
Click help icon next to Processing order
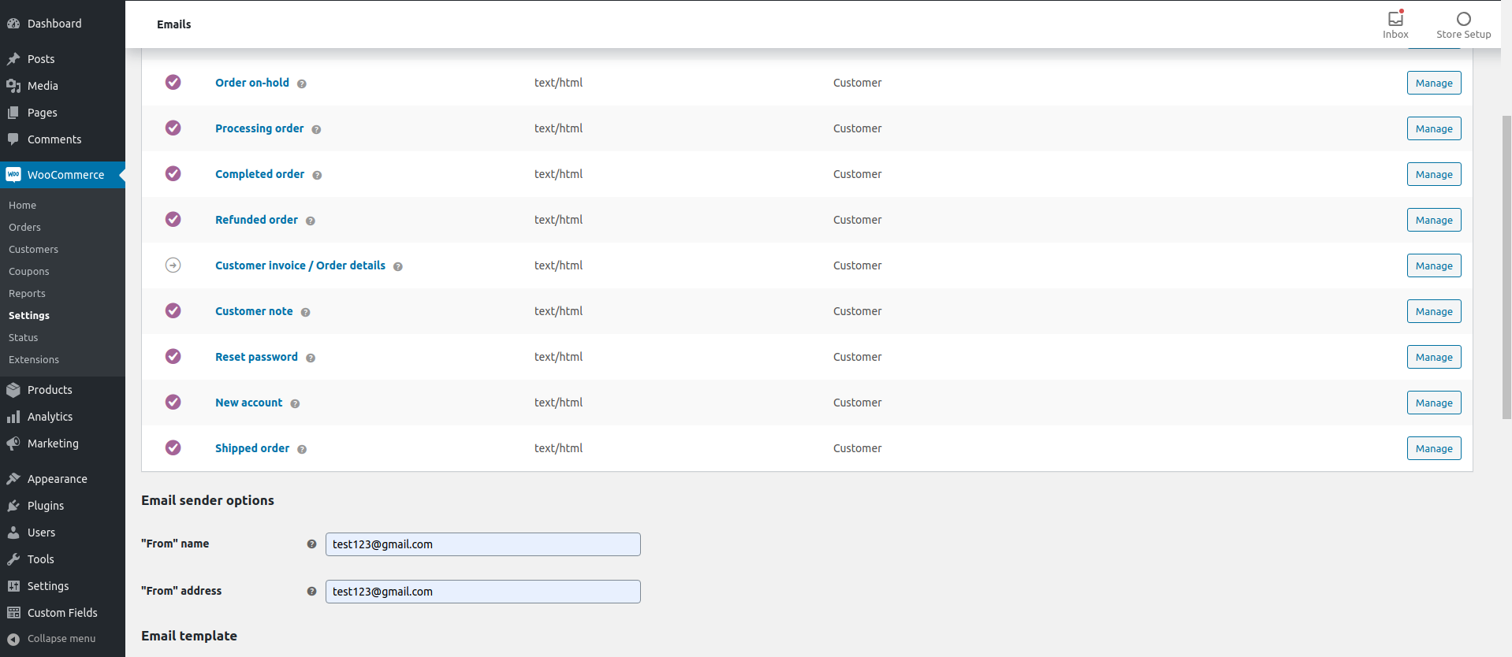coord(316,129)
